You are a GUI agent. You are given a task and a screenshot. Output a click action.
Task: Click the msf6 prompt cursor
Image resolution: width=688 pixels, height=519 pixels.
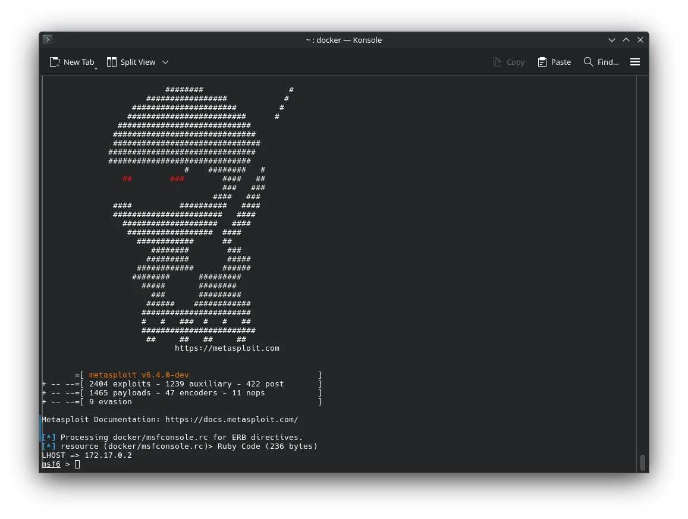77,464
